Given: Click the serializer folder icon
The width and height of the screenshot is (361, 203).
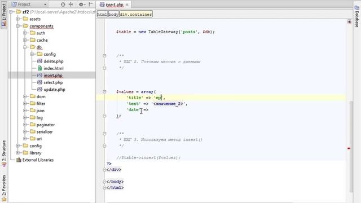Looking at the screenshot, I should tap(33, 131).
